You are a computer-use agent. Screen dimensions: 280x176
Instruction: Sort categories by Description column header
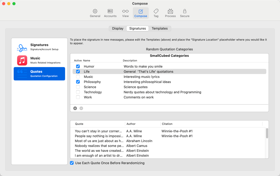pyautogui.click(x=130, y=61)
